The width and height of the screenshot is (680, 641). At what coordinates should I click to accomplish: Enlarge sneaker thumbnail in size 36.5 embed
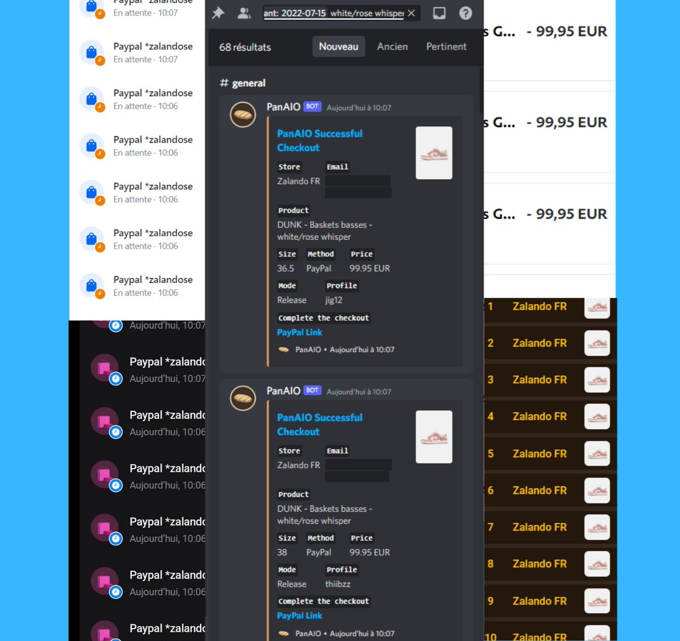click(434, 153)
